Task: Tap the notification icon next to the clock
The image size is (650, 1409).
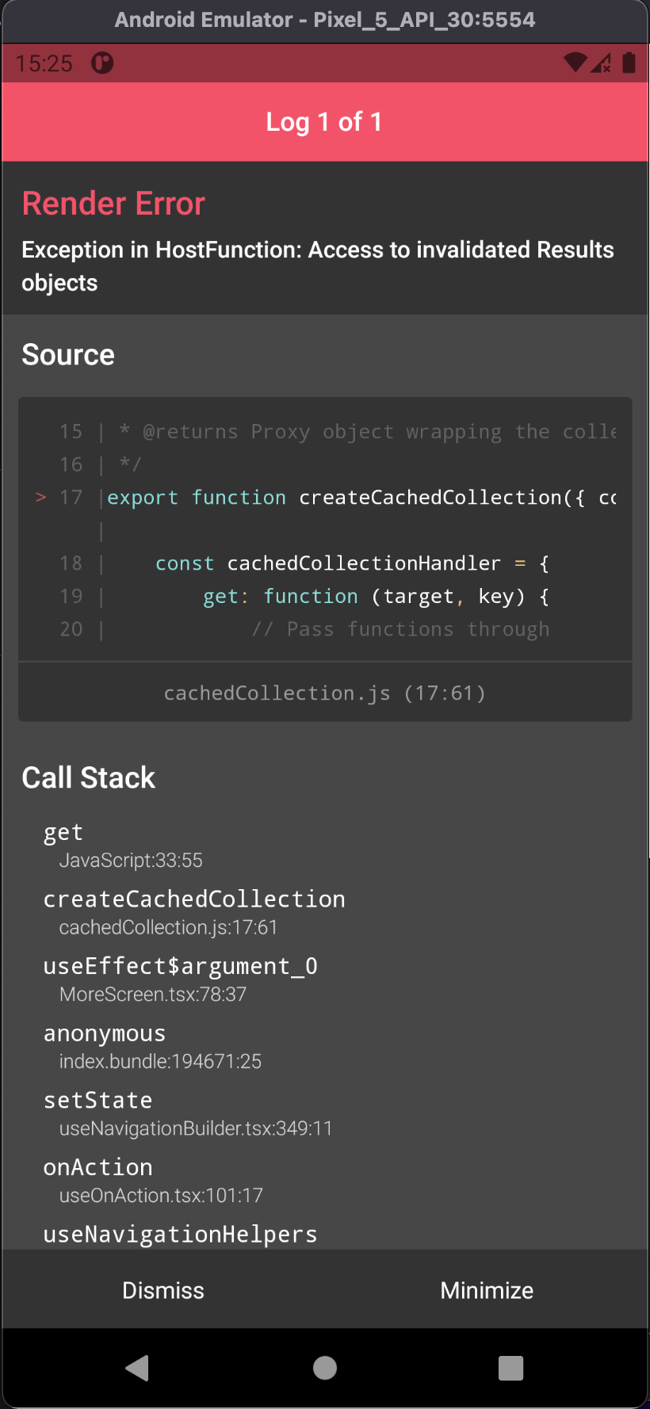Action: pos(101,63)
